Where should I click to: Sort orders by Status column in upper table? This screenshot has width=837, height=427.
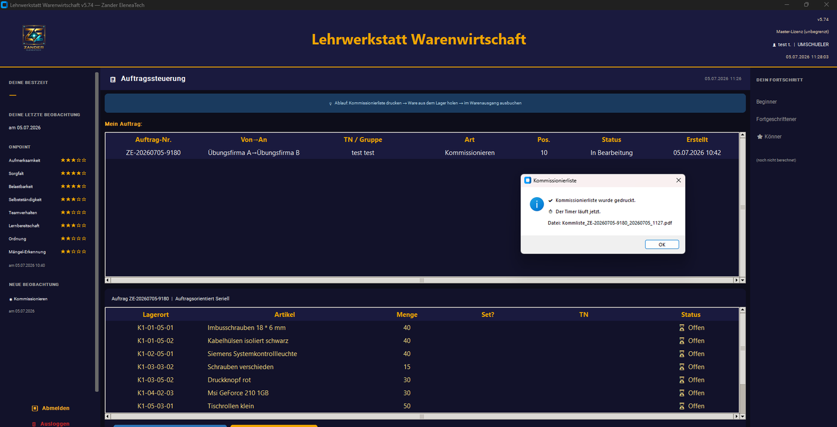click(612, 140)
